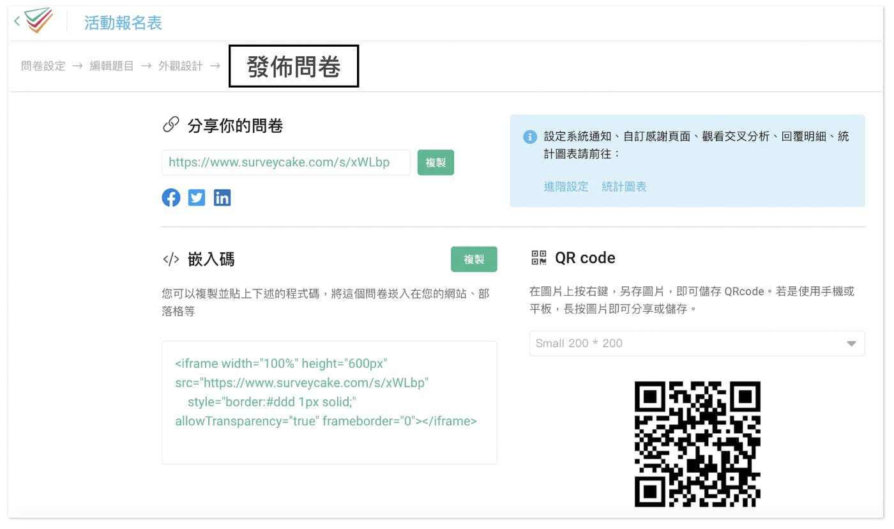Click the info icon in blue notice

click(x=529, y=137)
